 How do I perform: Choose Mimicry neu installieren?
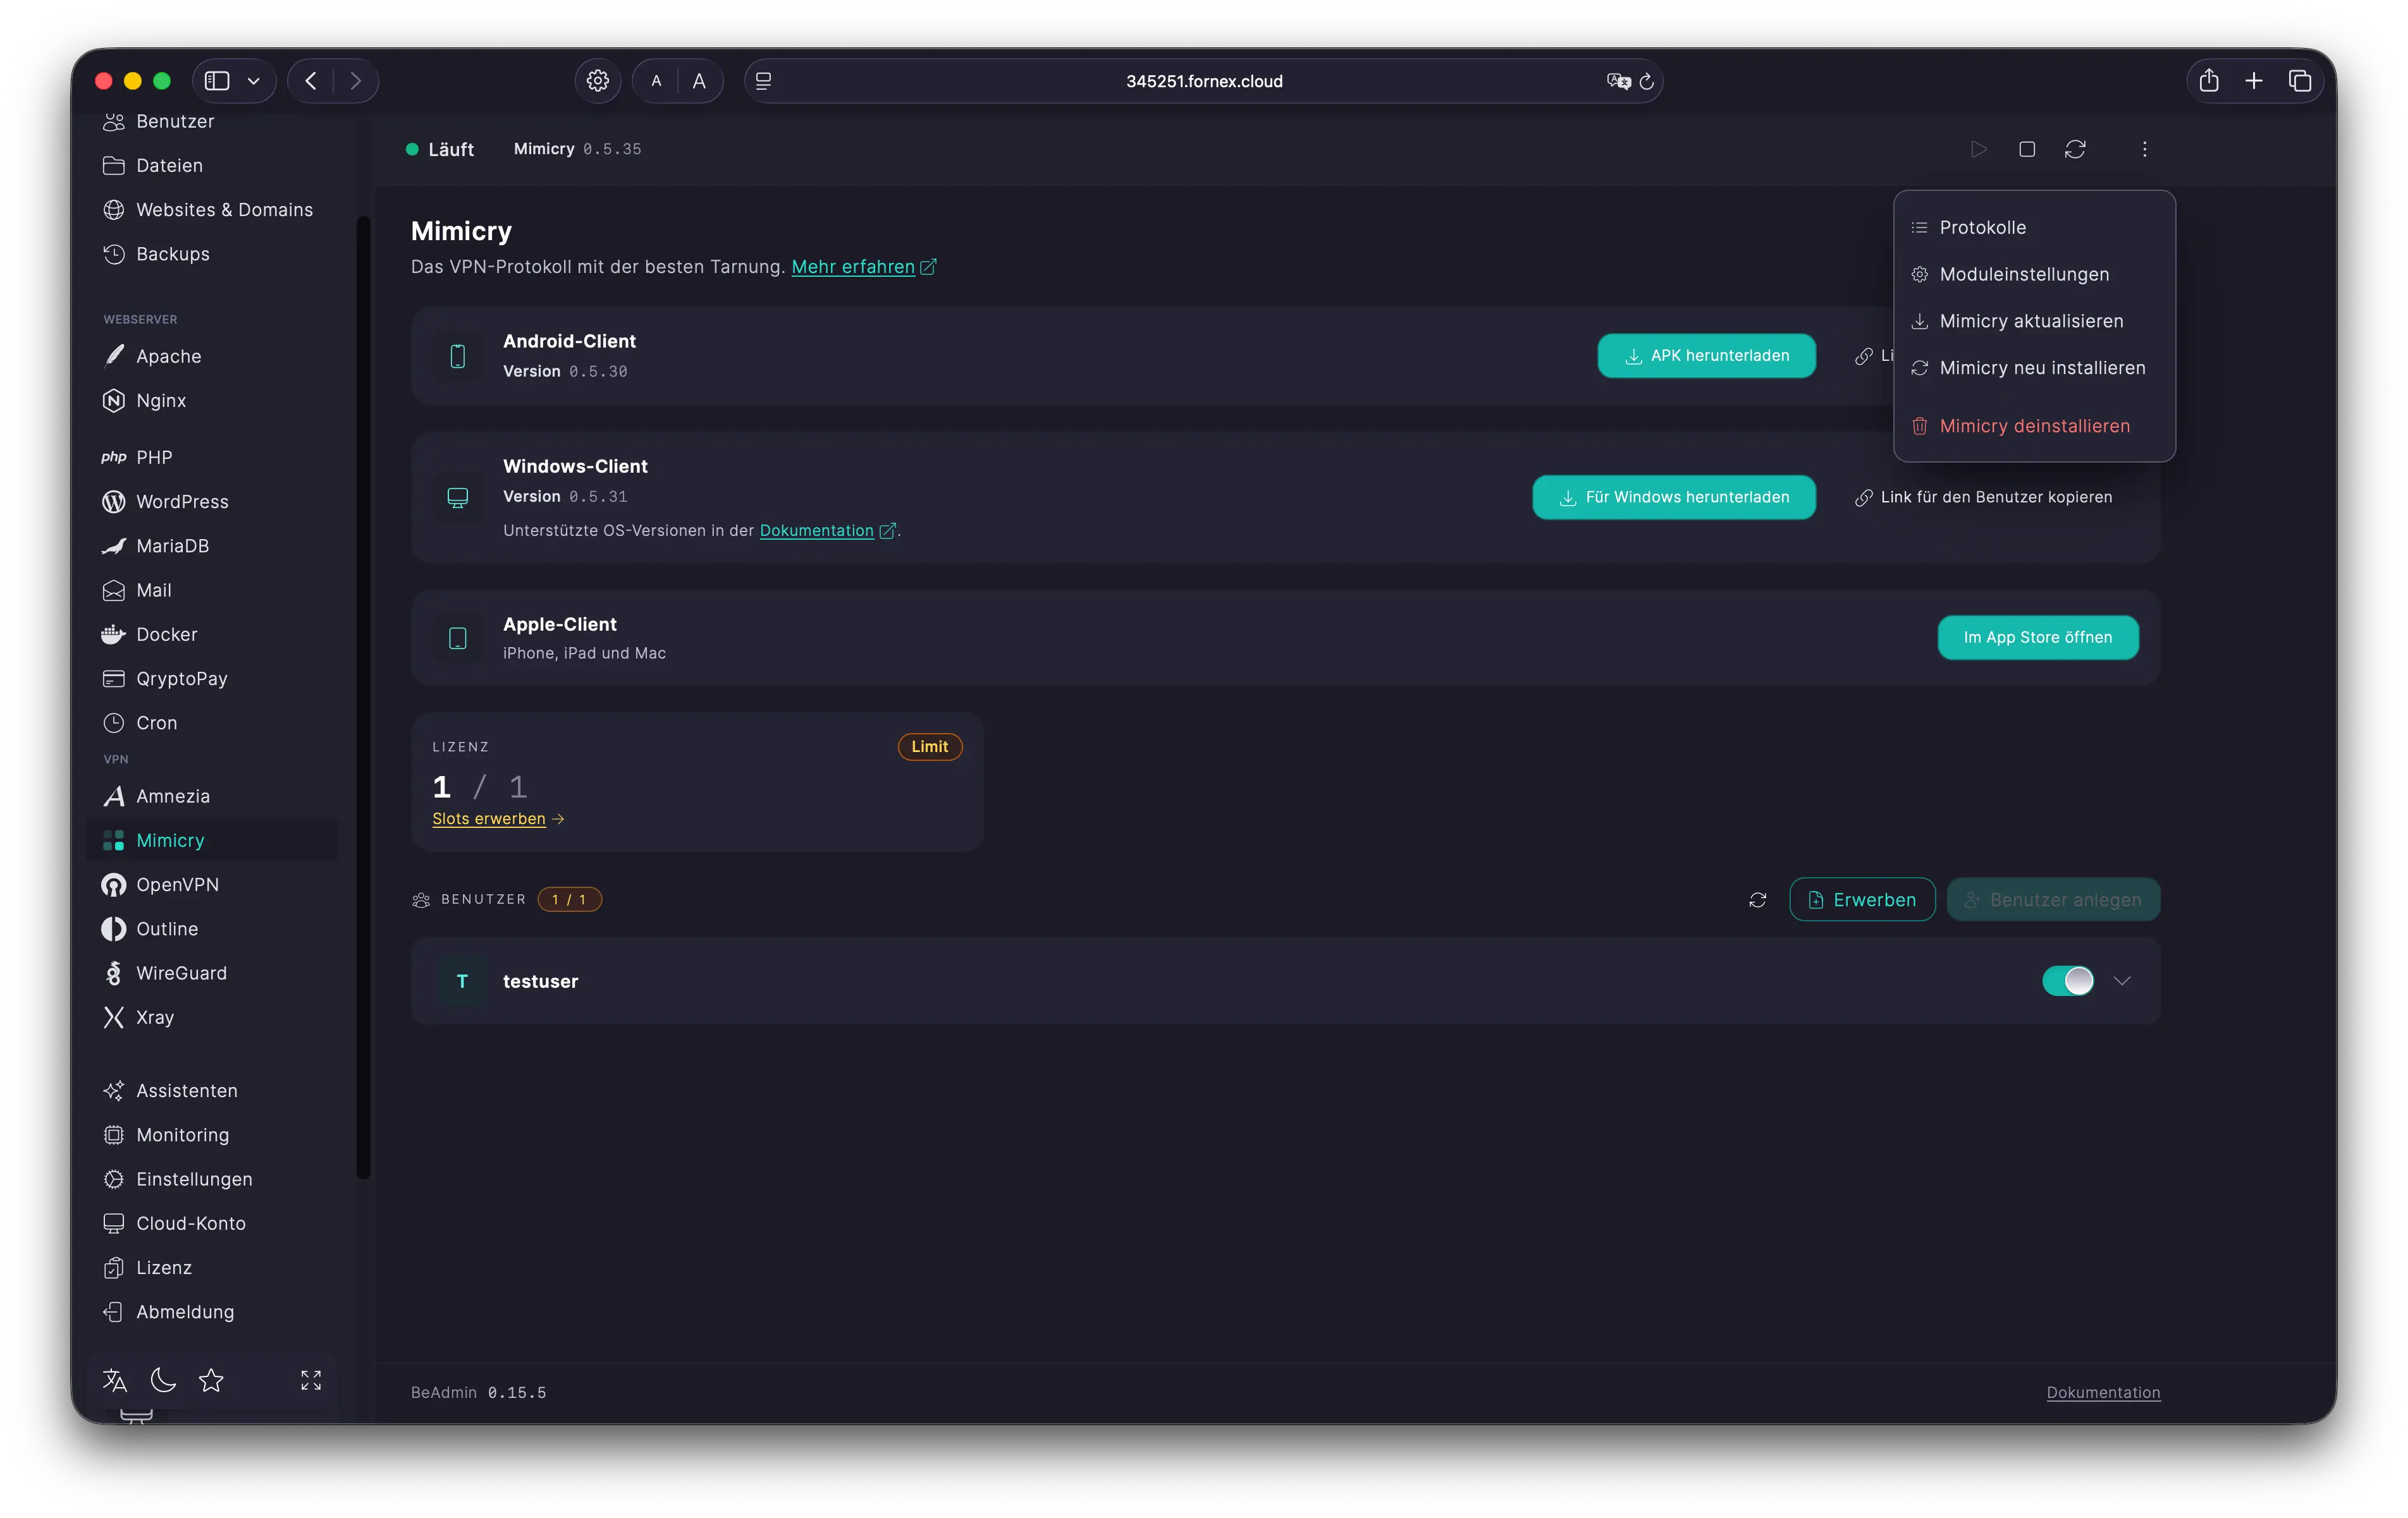2034,369
